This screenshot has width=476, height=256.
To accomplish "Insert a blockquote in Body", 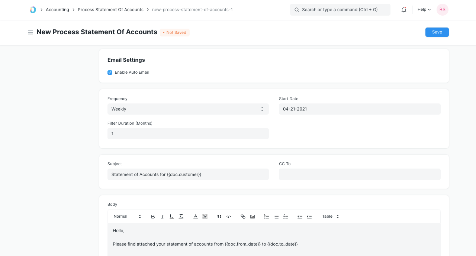I will [219, 217].
